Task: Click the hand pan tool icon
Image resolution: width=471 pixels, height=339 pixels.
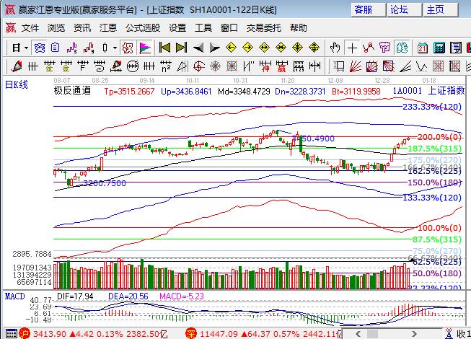Action: [335, 48]
